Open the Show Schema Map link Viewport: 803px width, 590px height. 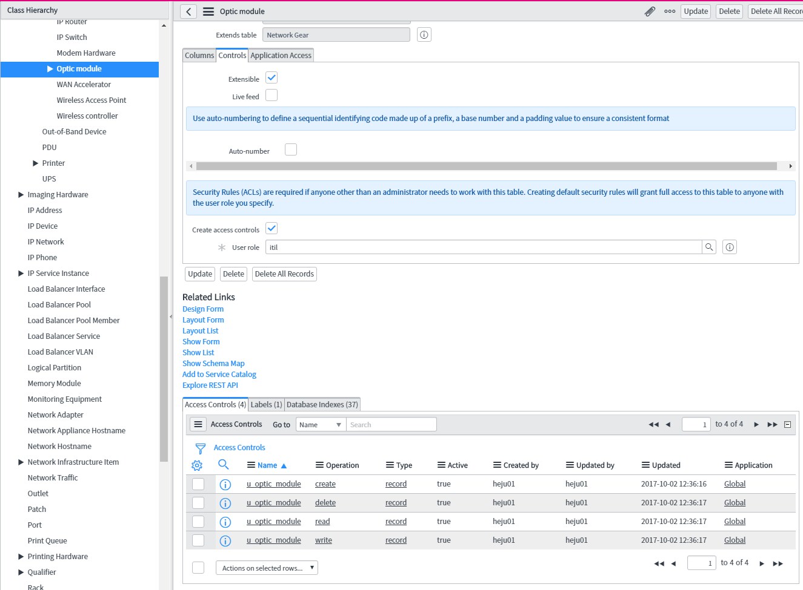[213, 364]
